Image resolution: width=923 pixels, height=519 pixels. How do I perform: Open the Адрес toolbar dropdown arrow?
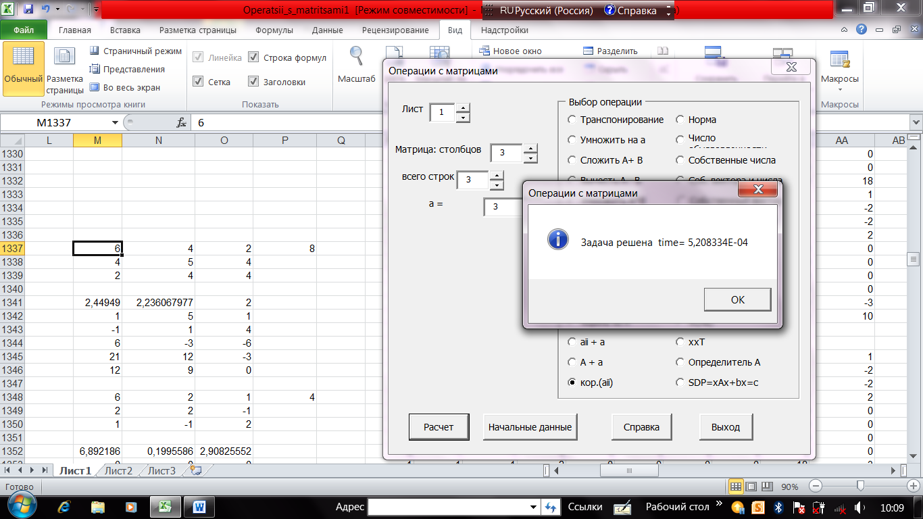[534, 507]
